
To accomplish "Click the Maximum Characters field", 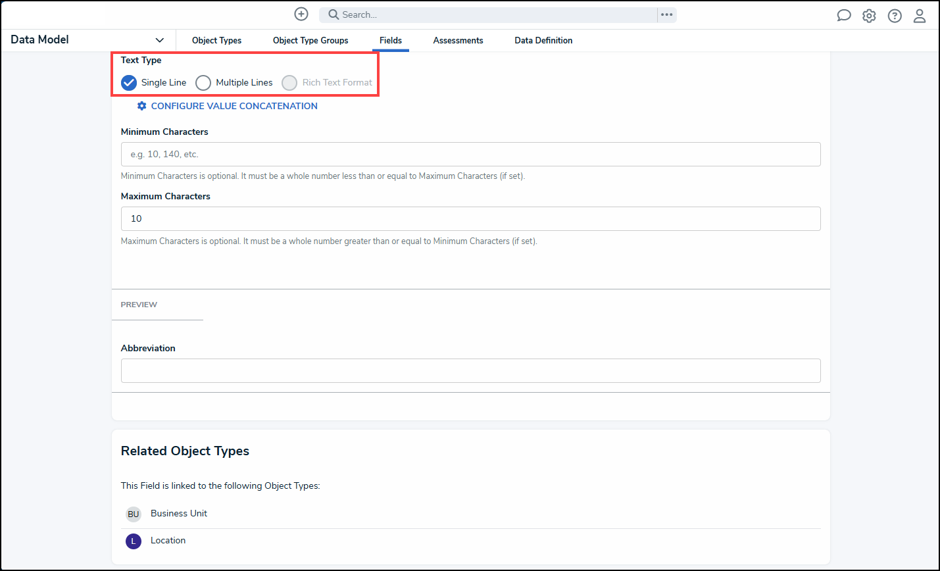I will pyautogui.click(x=470, y=219).
